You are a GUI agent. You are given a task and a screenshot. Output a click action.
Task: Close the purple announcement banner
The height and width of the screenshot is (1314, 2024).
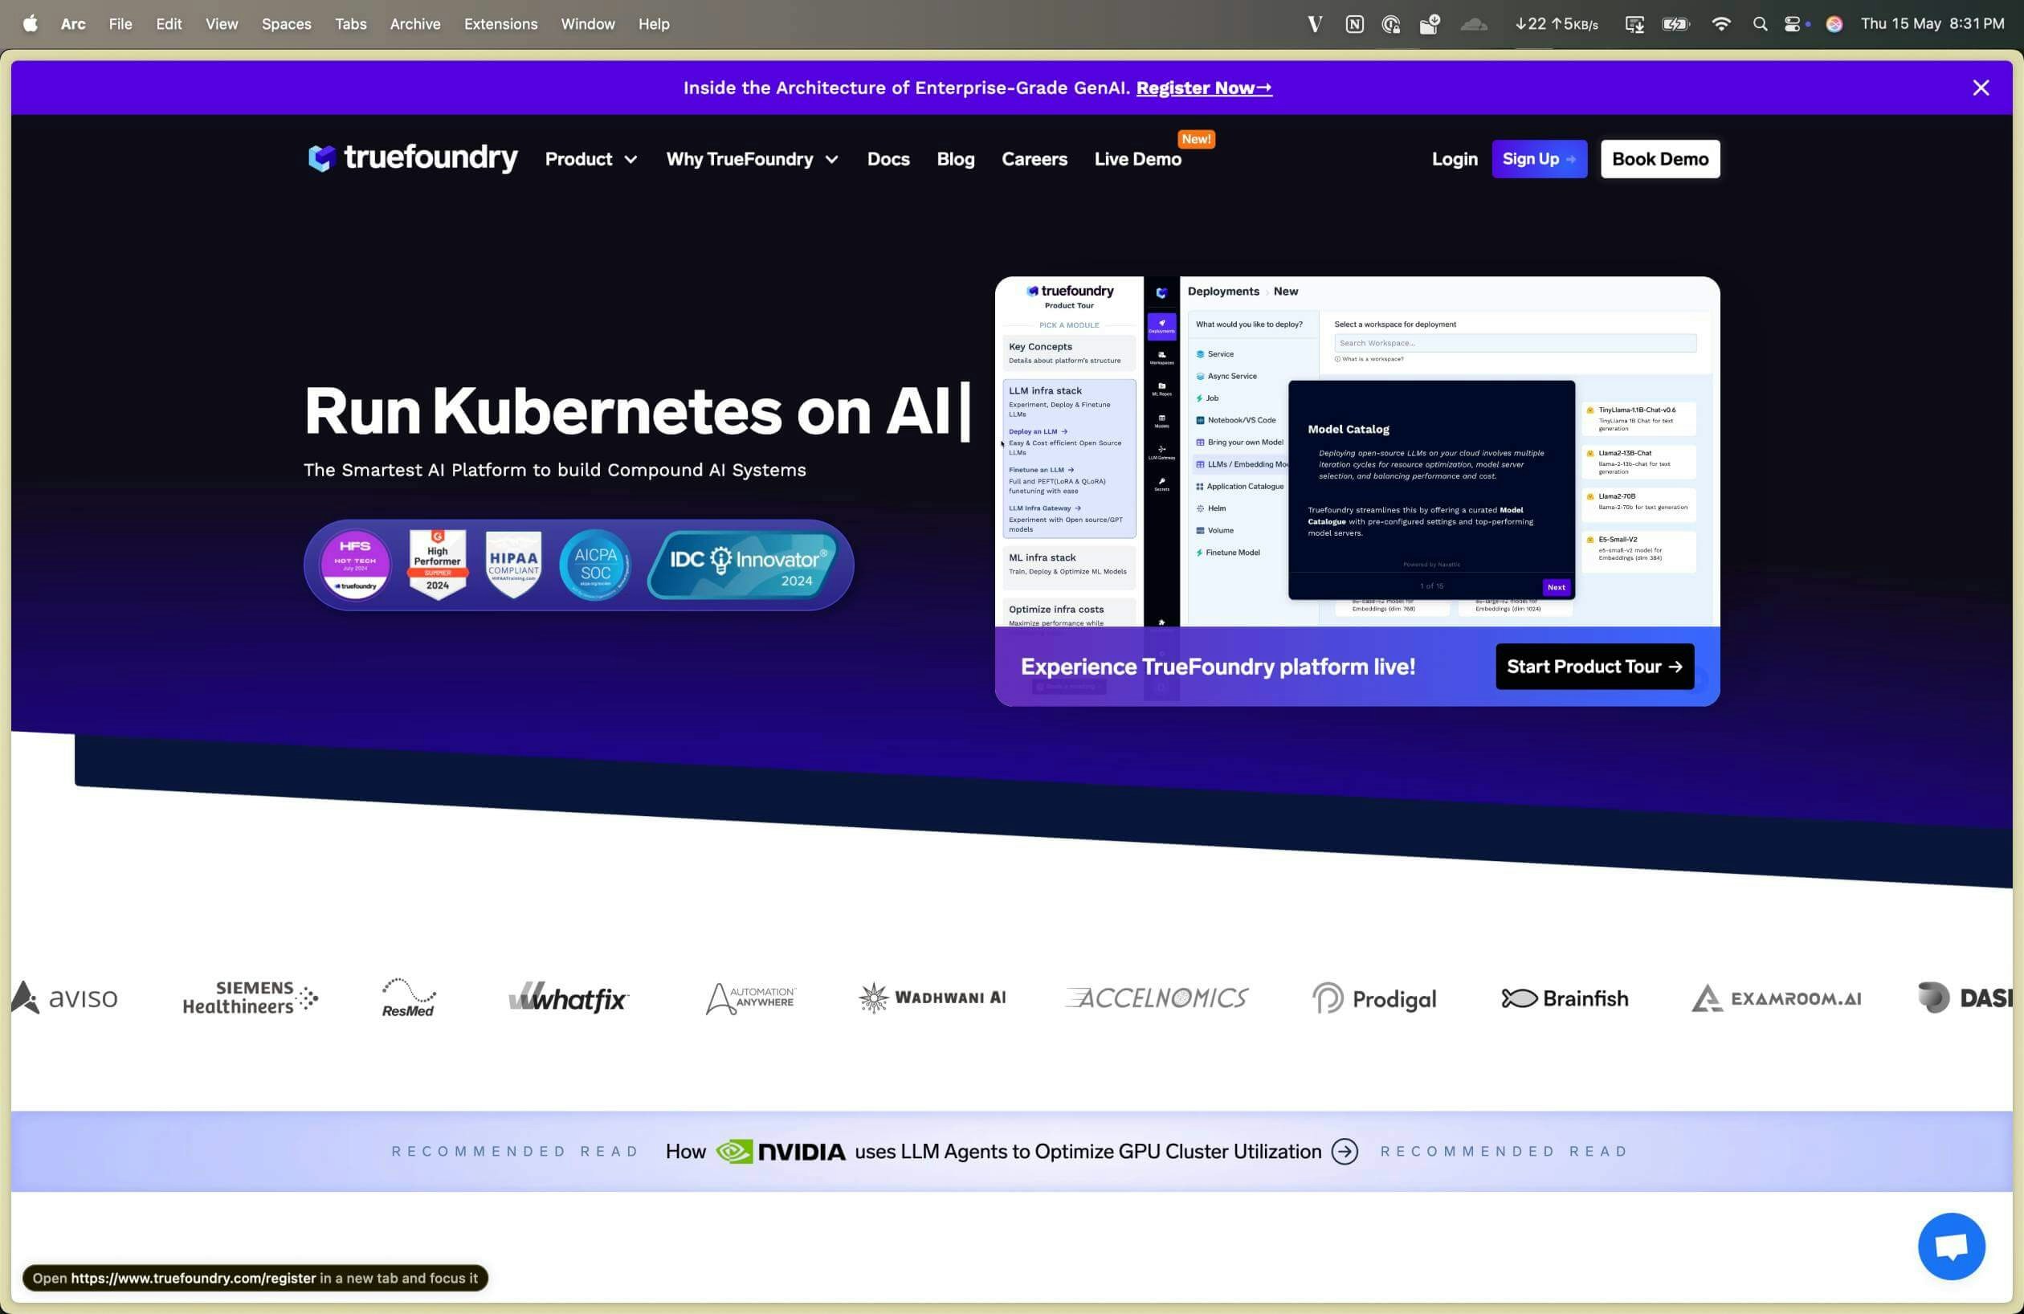click(x=1981, y=88)
